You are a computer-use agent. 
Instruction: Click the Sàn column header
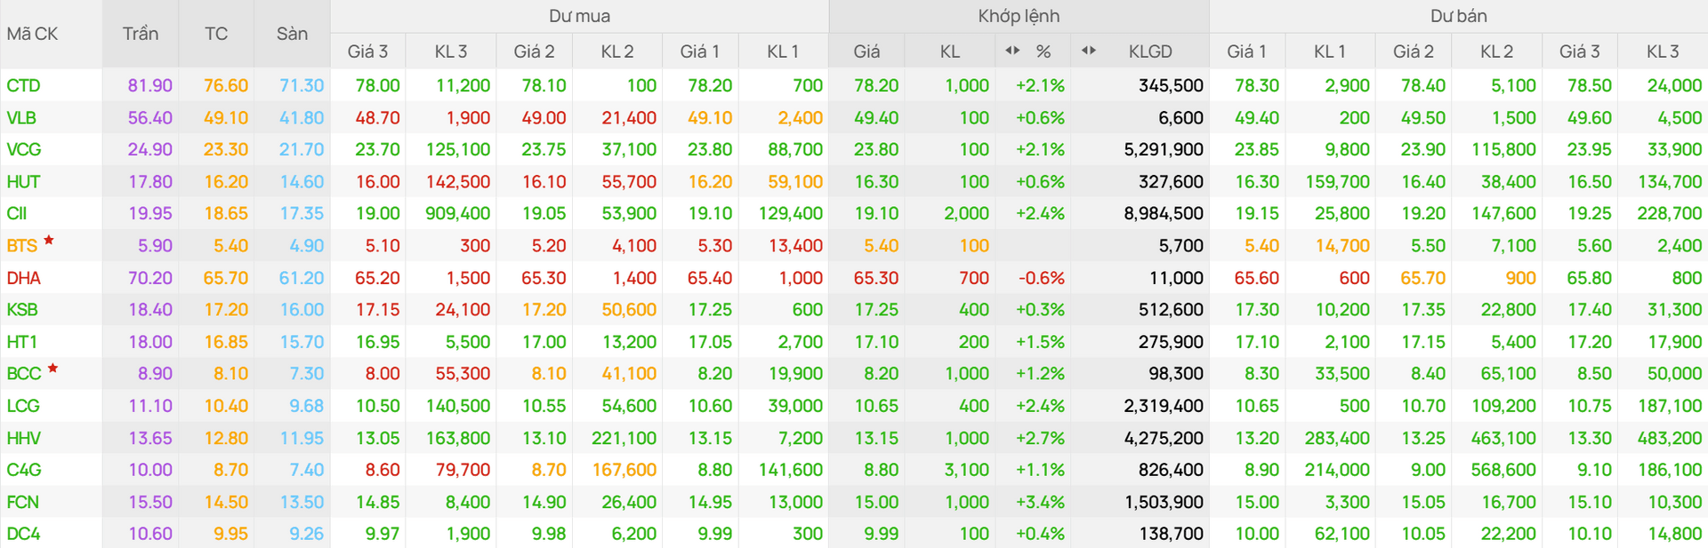pos(292,34)
